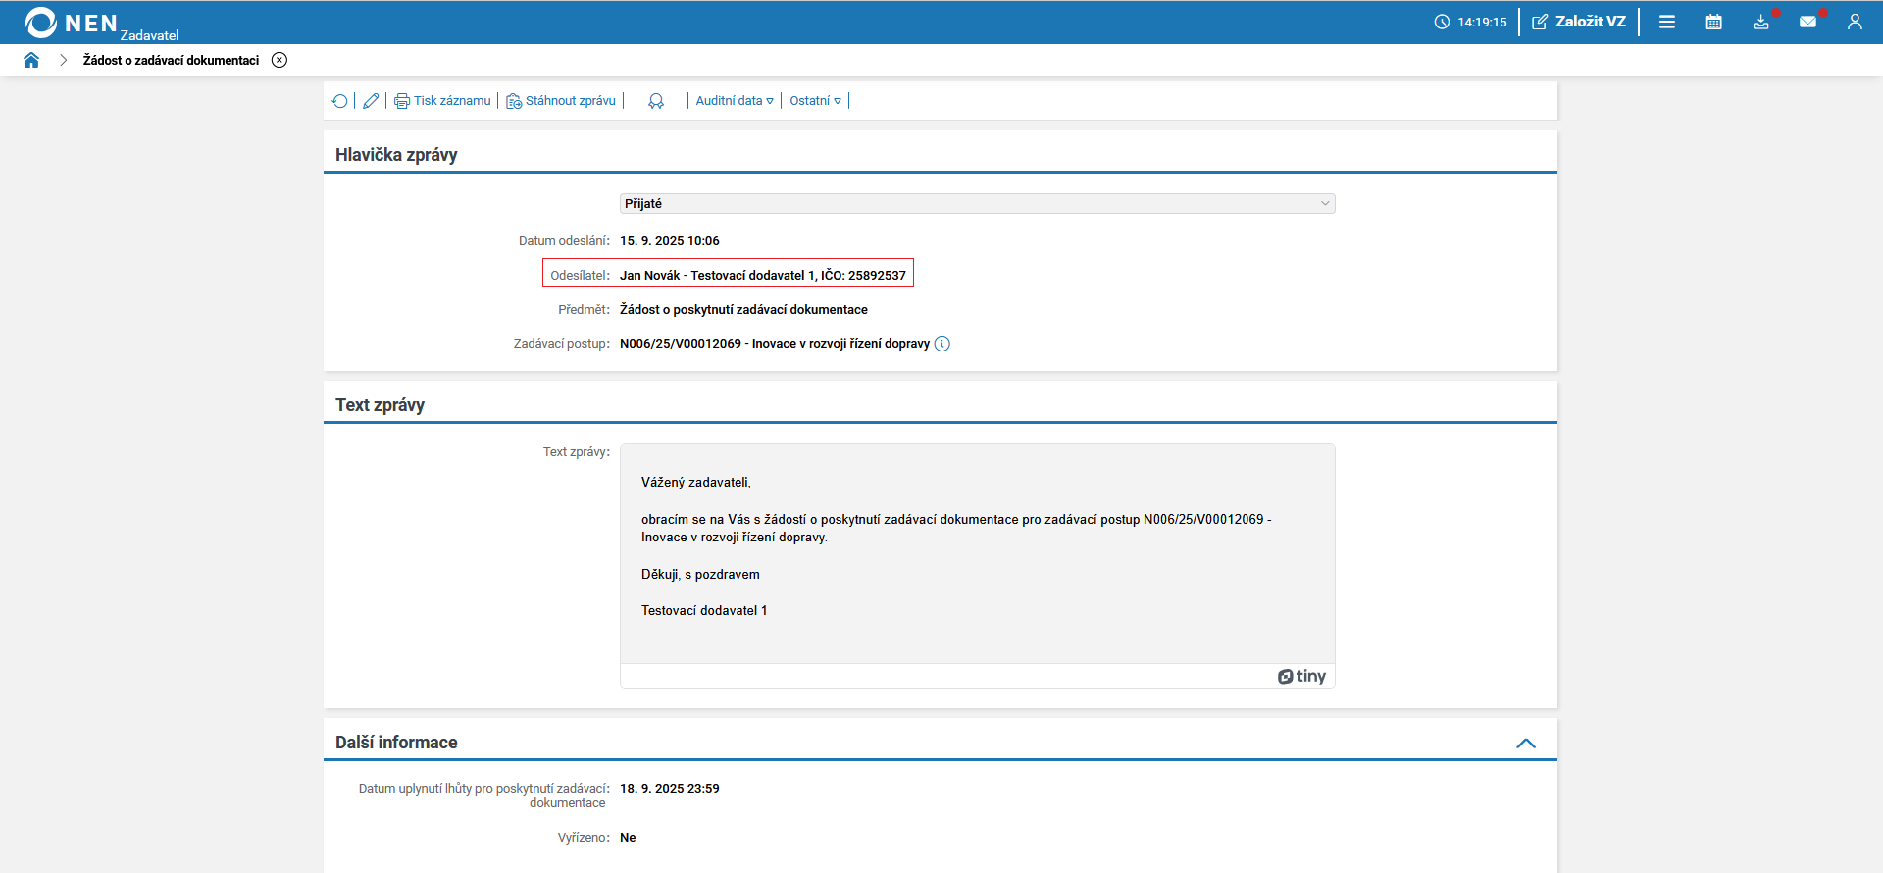Click inside the Text zprávy editor area
1883x873 pixels.
pyautogui.click(x=978, y=554)
